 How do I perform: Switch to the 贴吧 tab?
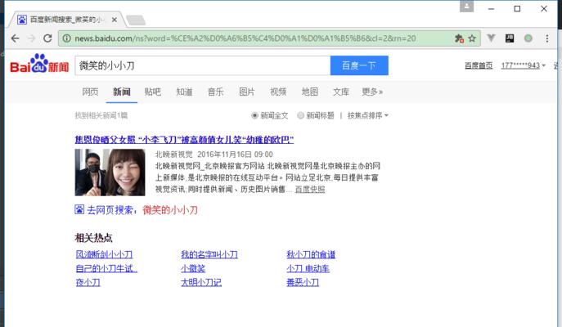153,92
